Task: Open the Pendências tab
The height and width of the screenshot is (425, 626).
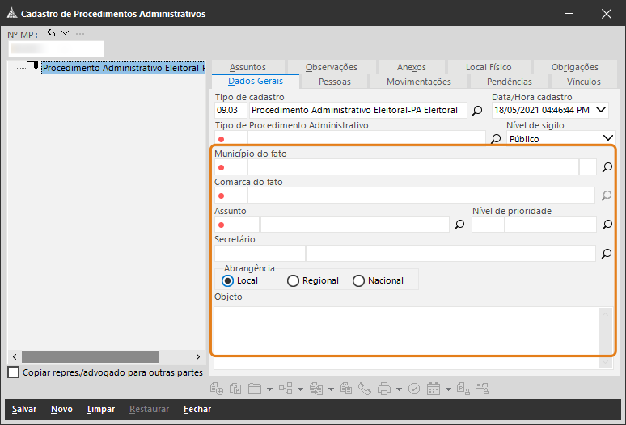Action: [x=510, y=82]
